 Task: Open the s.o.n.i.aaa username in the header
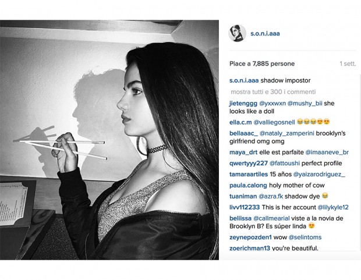coord(265,34)
